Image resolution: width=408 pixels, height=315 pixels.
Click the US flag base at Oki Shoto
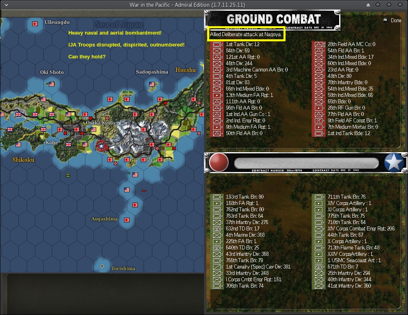(52, 84)
